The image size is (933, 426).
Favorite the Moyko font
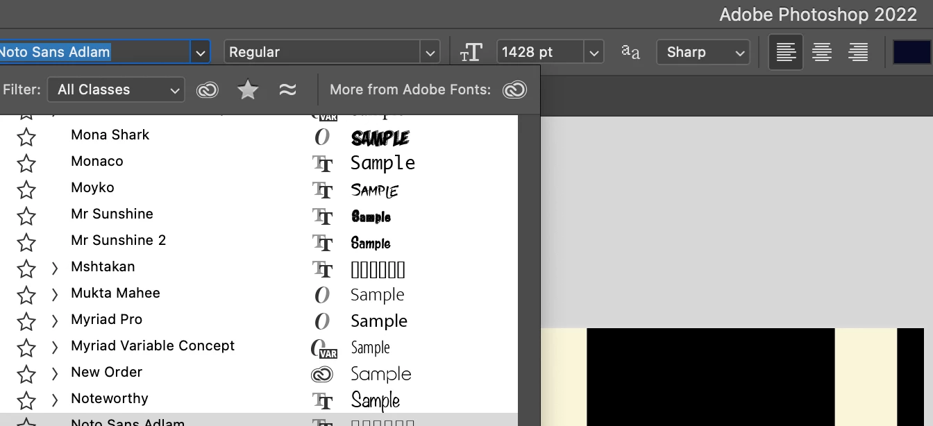[26, 190]
